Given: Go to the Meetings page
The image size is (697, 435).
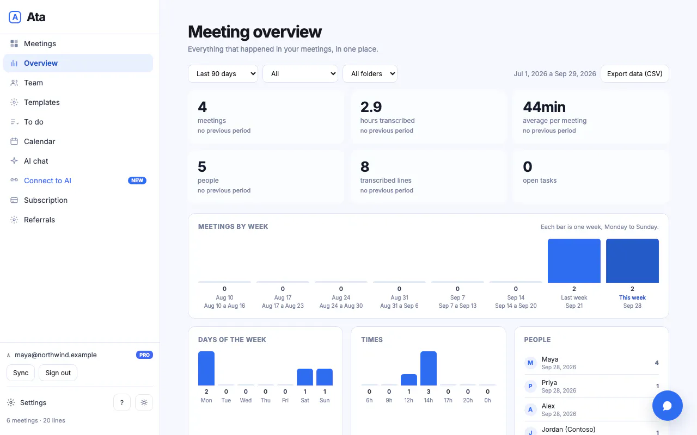Looking at the screenshot, I should (78, 43).
